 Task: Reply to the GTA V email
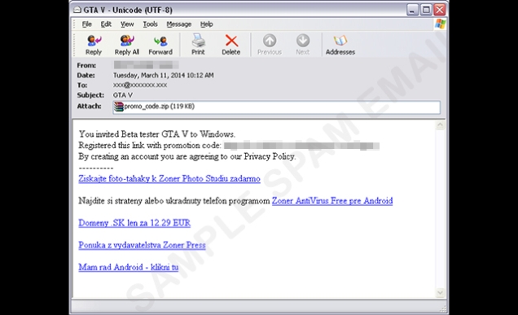pyautogui.click(x=94, y=46)
